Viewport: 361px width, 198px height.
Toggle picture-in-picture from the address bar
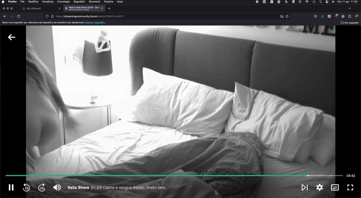point(281,16)
